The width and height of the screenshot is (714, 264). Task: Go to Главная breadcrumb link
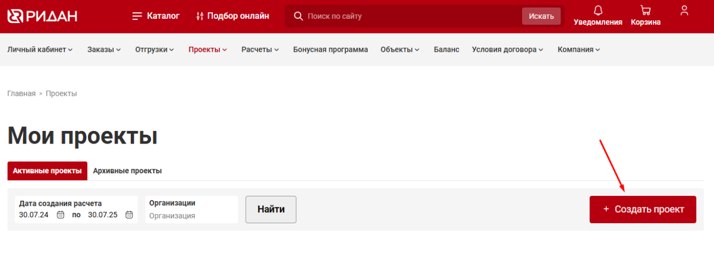click(21, 94)
